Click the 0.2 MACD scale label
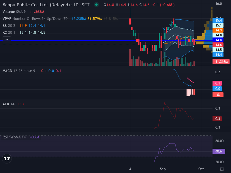Viewport: 231px width, 173px height. pos(218,72)
